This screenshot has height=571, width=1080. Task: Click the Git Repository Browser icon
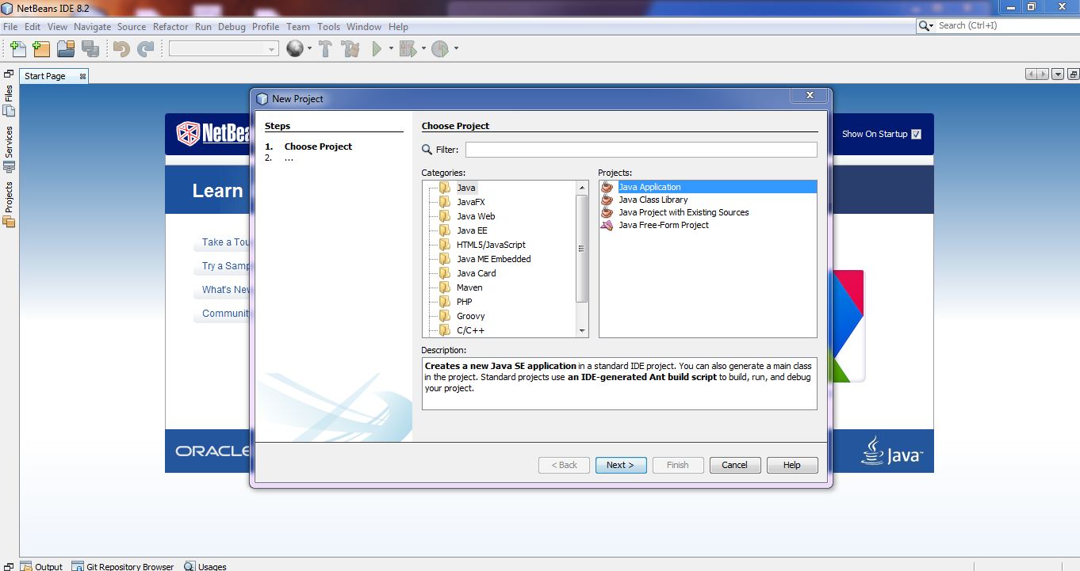coord(78,566)
